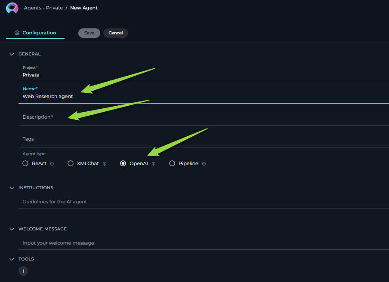Click the app logo icon
389x282 pixels.
(x=12, y=8)
